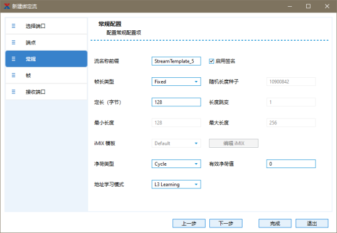
Task: Click the 有效净荷值 input field
Action: coord(291,164)
